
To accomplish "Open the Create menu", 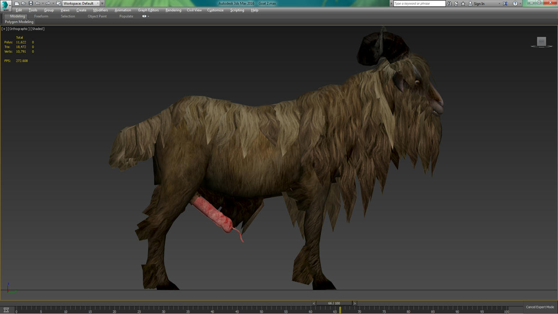I will pos(82,10).
